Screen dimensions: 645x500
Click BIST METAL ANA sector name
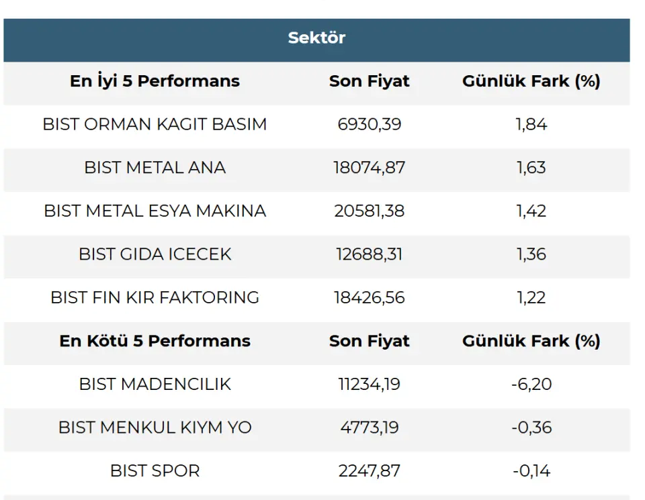click(x=155, y=167)
